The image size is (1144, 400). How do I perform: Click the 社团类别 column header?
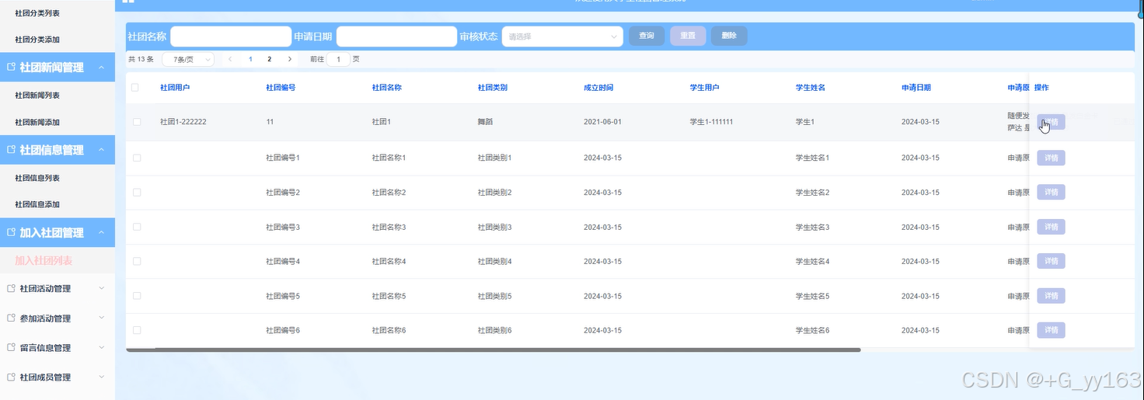[493, 88]
